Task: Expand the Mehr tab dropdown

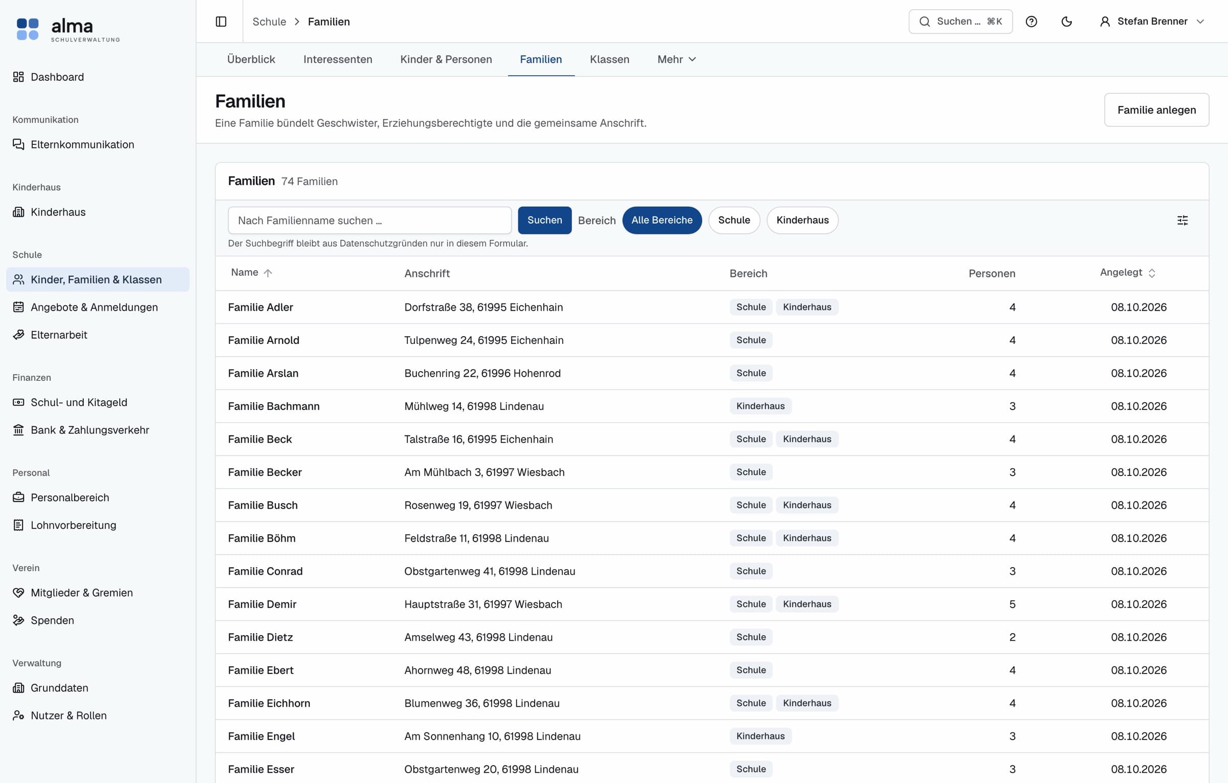Action: 676,59
